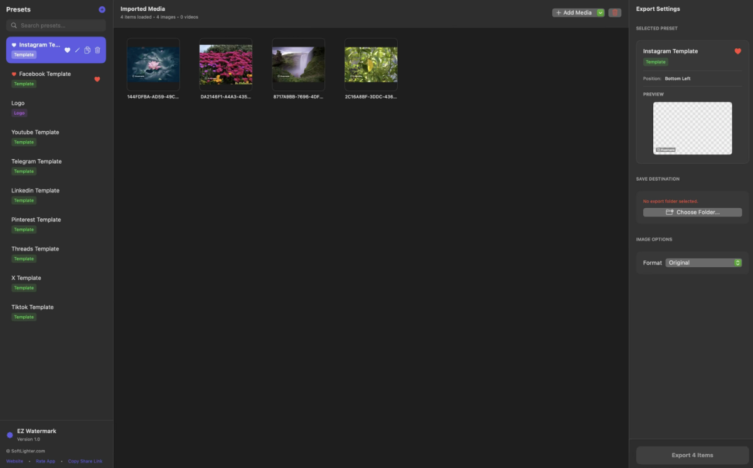Image resolution: width=753 pixels, height=468 pixels.
Task: Add a new preset with plus icon
Action: (102, 9)
